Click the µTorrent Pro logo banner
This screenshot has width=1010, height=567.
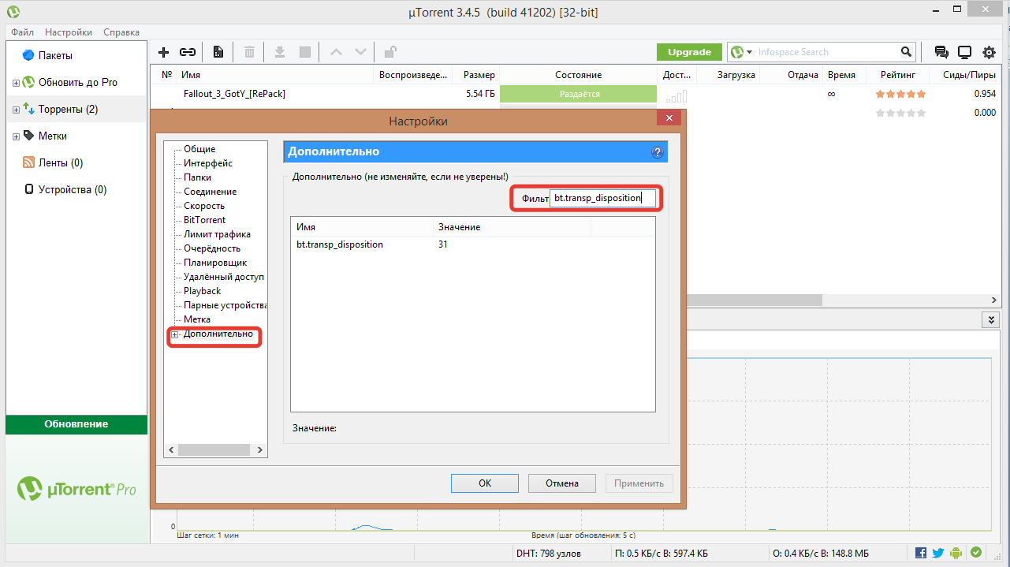(x=76, y=489)
